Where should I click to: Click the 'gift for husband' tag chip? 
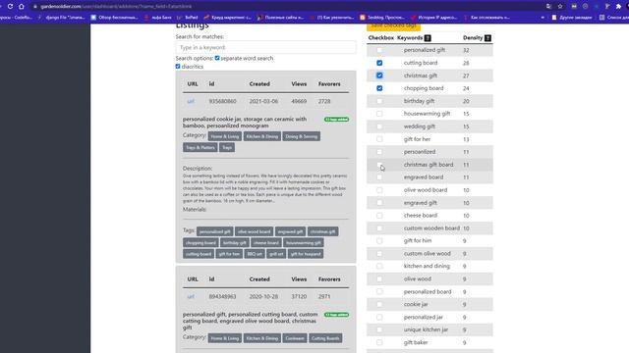(x=306, y=254)
